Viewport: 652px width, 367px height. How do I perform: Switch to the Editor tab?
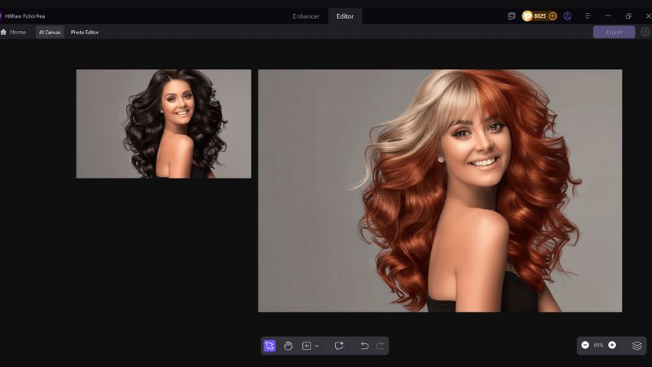345,16
